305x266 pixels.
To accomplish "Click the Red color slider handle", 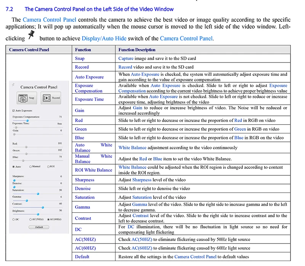I will 26,147.
